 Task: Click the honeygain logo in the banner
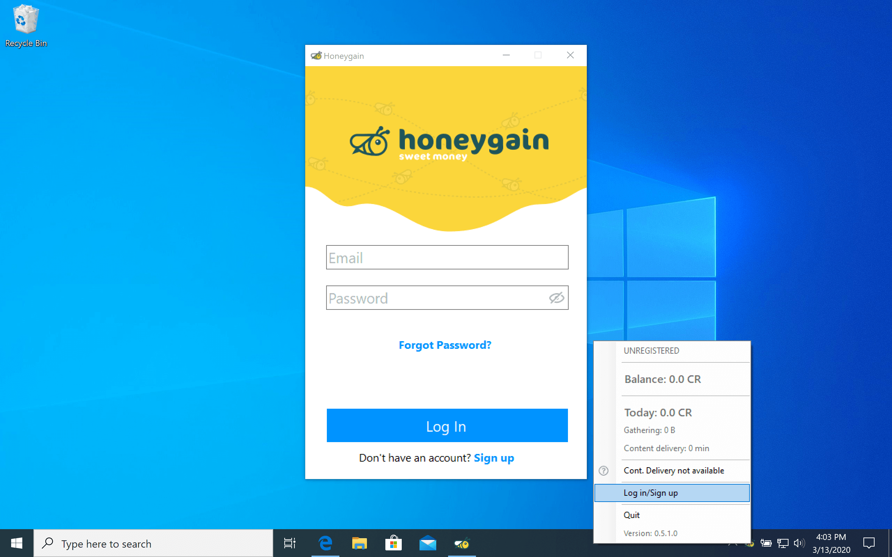449,144
